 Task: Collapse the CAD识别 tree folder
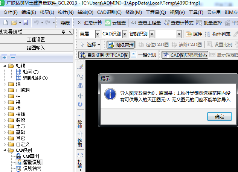5,150
